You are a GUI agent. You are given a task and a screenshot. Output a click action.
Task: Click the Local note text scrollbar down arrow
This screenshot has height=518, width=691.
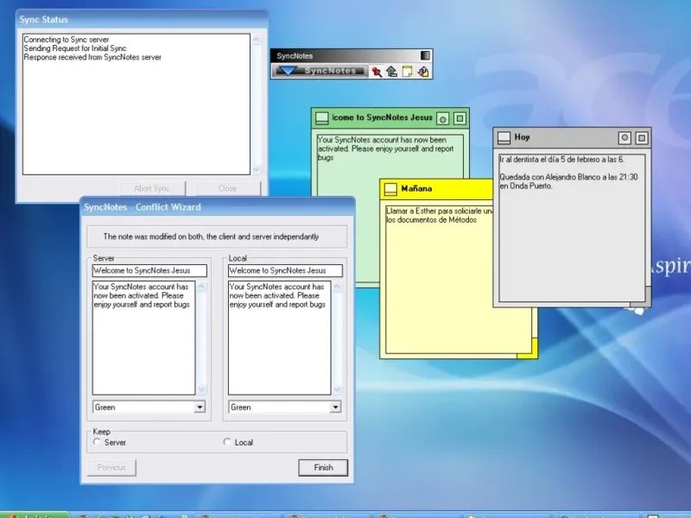pos(337,389)
